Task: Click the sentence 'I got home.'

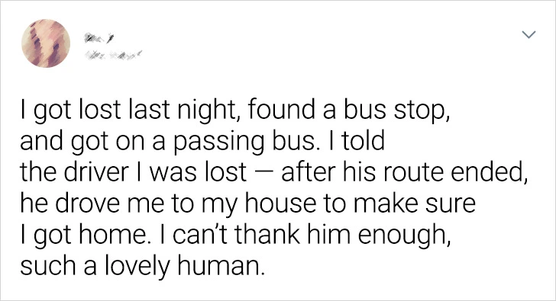Action: 83,235
